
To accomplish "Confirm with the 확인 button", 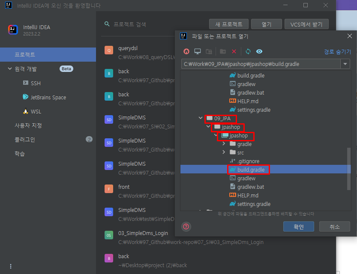I will pyautogui.click(x=298, y=226).
